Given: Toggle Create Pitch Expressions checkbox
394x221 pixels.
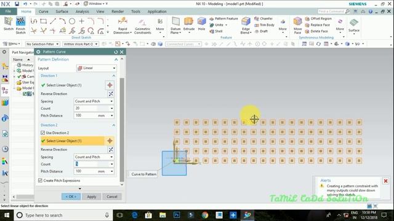Looking at the screenshot, I should (x=40, y=180).
